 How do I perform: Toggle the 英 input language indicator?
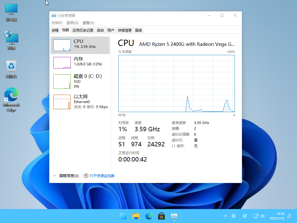click(x=234, y=216)
